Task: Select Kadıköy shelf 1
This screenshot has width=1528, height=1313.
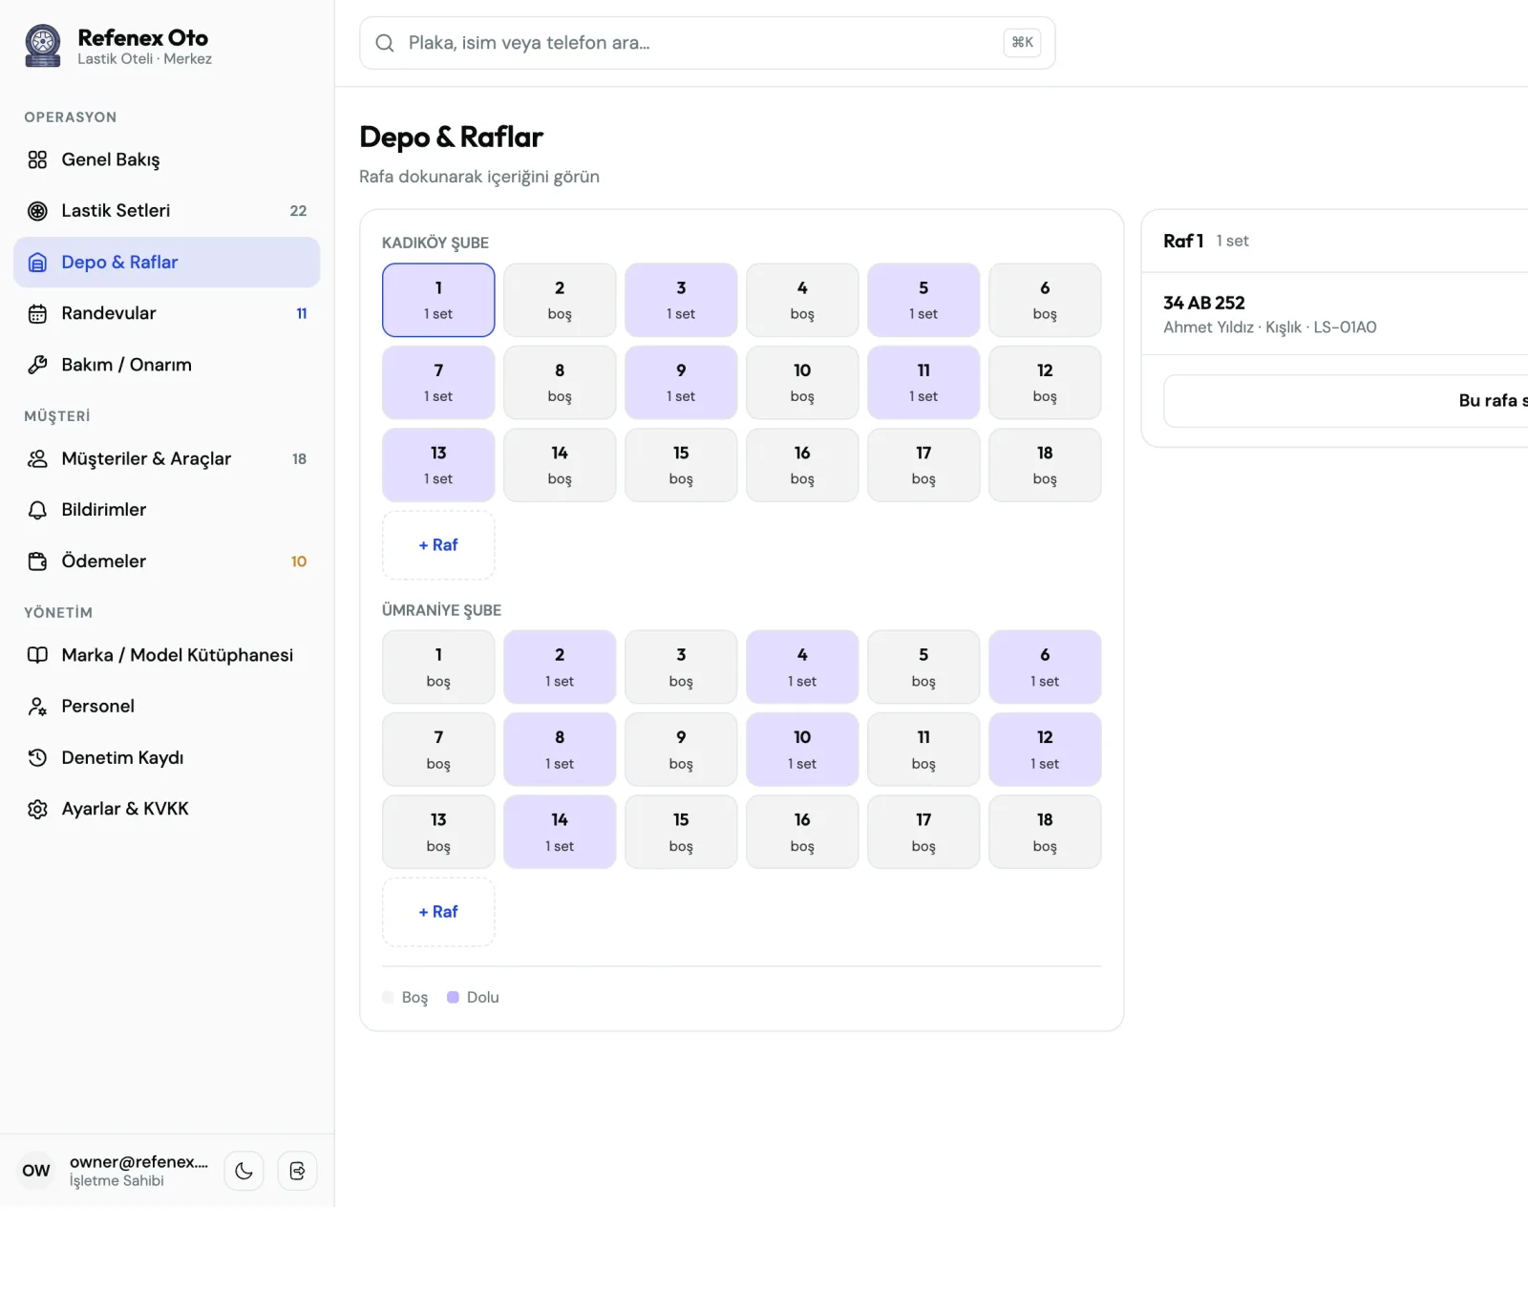Action: click(438, 300)
